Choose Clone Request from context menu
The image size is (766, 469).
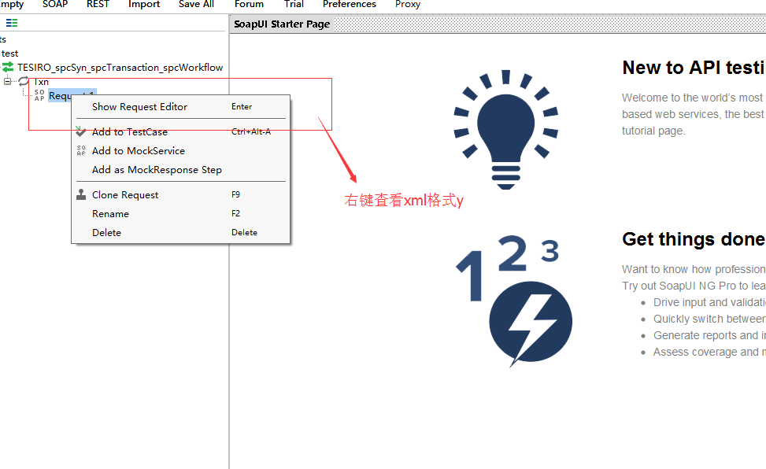point(181,195)
